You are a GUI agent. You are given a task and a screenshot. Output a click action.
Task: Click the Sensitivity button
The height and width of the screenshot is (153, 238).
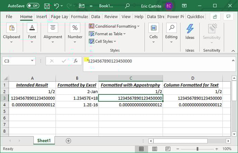(x=212, y=33)
